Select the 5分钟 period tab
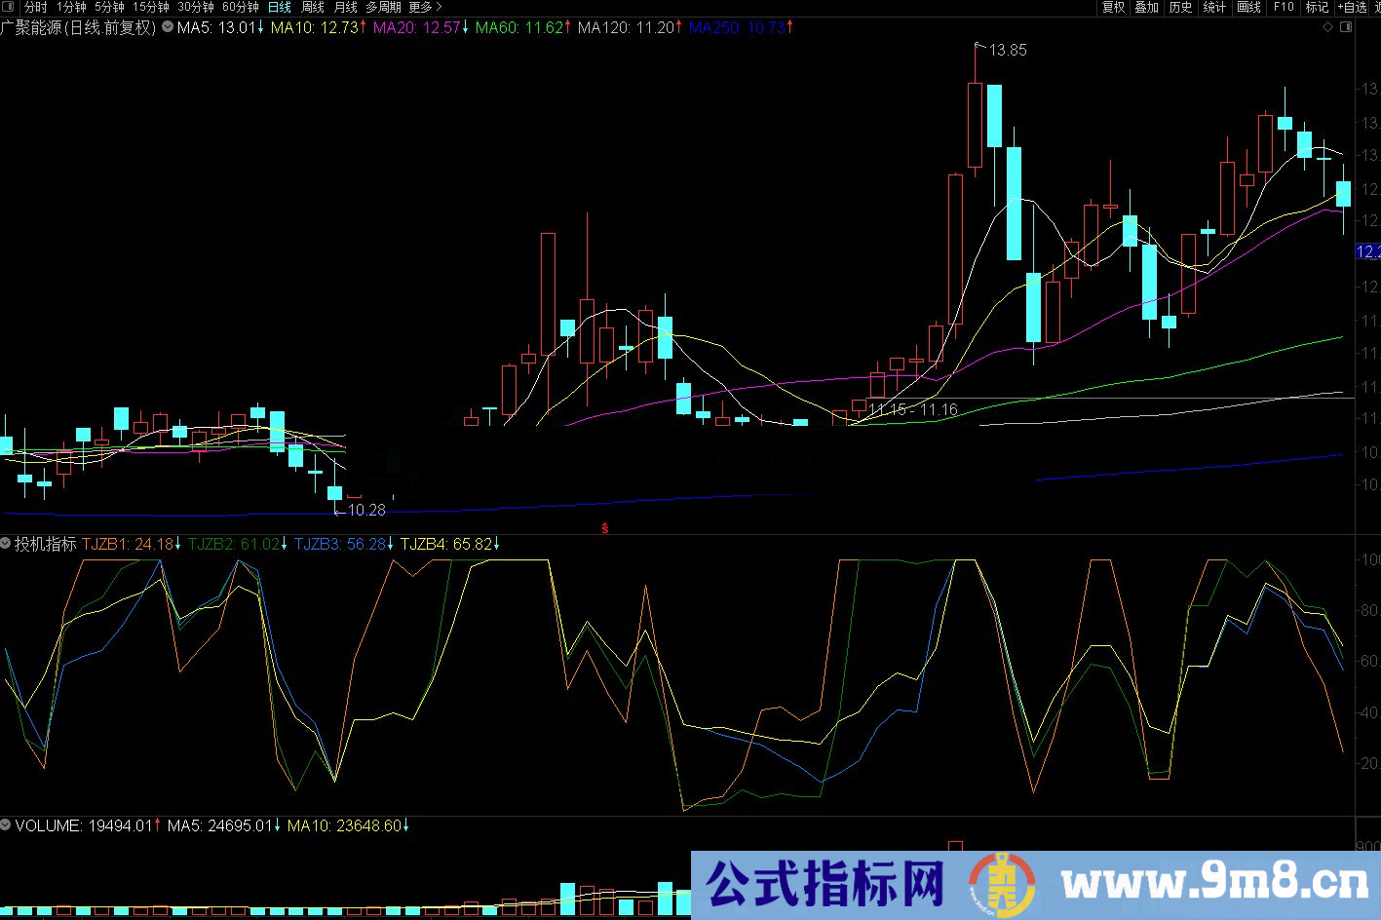Image resolution: width=1381 pixels, height=920 pixels. click(109, 7)
